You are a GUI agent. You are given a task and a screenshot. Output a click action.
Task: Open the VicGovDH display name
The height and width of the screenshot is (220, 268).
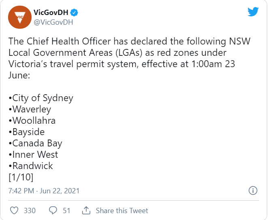pos(51,13)
